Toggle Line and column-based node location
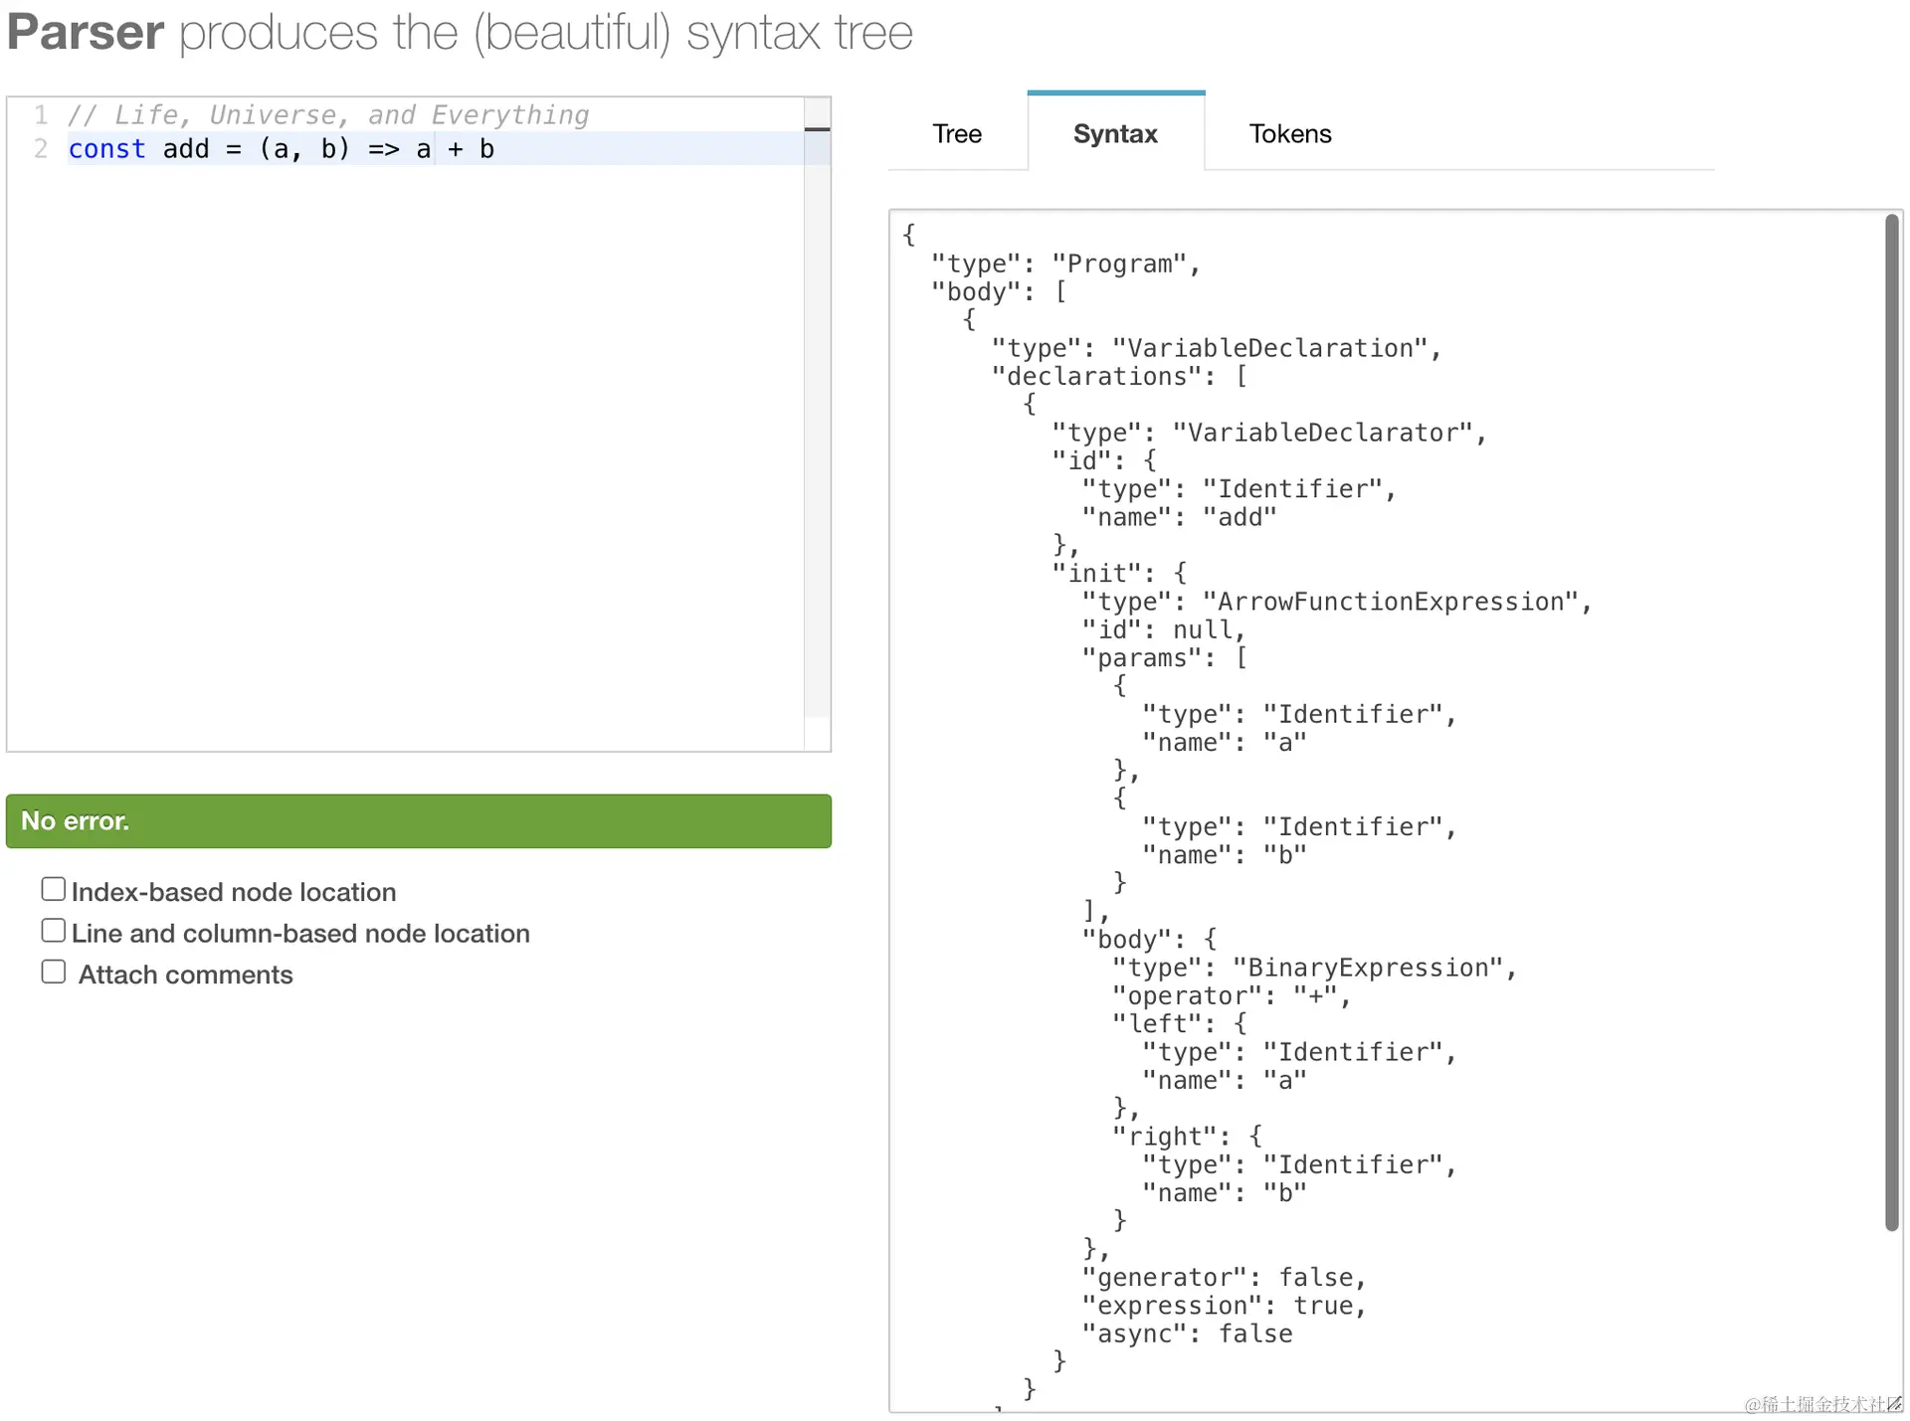The height and width of the screenshot is (1421, 1910). point(54,931)
